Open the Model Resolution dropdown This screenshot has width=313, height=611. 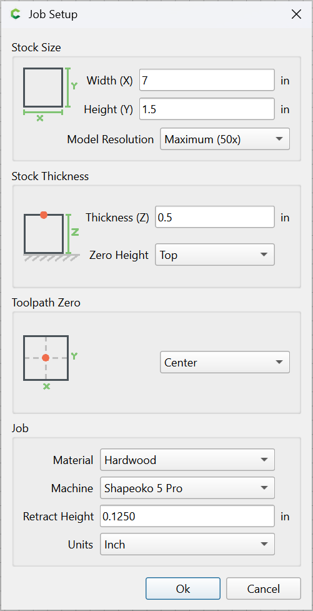pyautogui.click(x=225, y=139)
